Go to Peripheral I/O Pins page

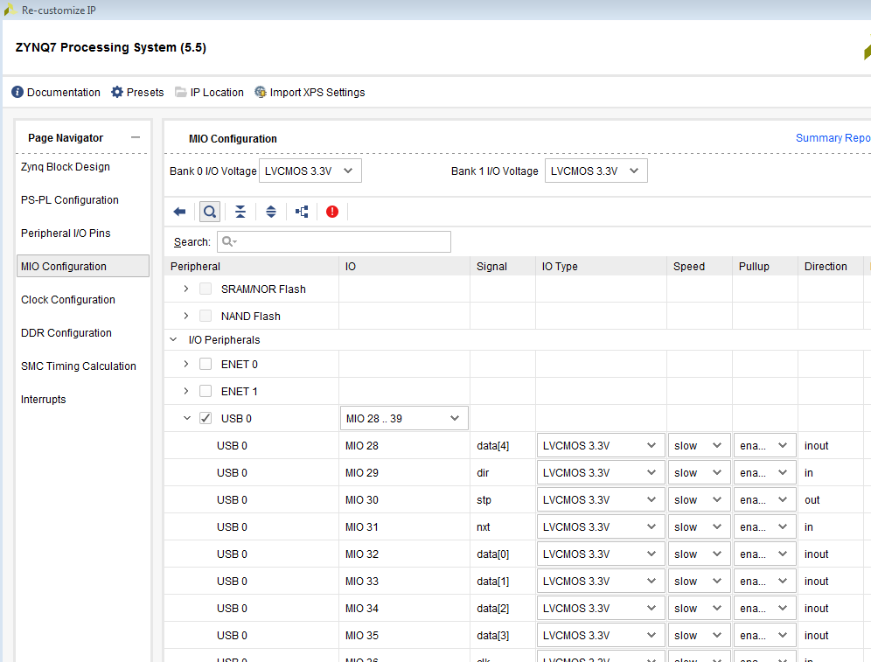66,233
